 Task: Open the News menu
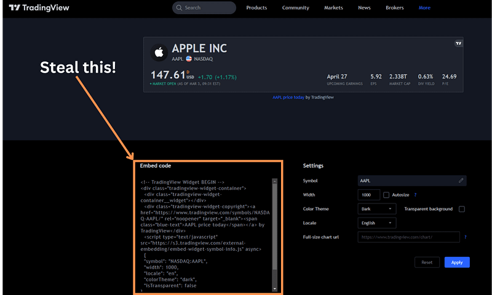pos(364,7)
